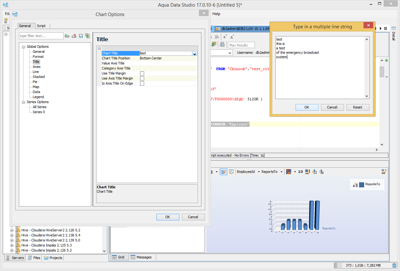Toggle the chart grid view icon
Viewport: 400px width, 271px height.
[x=224, y=172]
